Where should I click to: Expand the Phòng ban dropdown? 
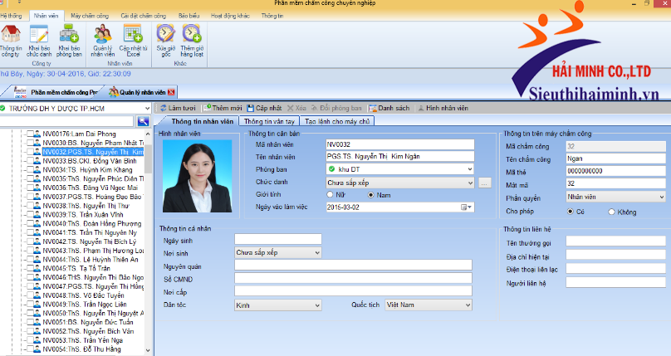pyautogui.click(x=471, y=169)
